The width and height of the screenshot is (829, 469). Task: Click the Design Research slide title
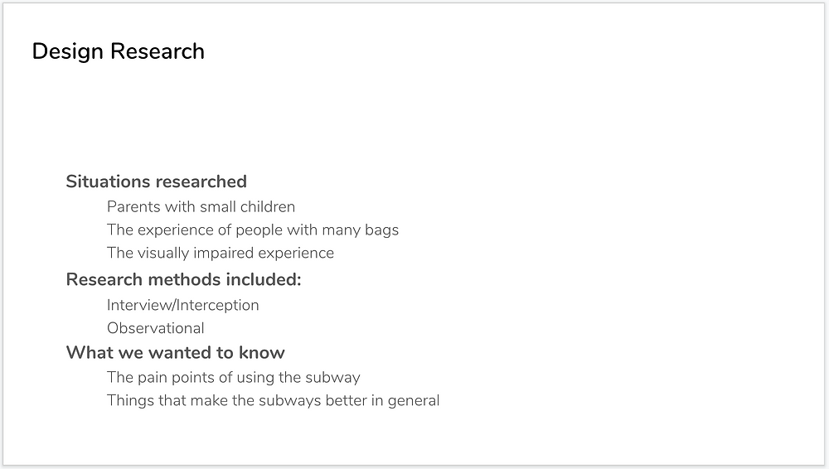click(118, 52)
